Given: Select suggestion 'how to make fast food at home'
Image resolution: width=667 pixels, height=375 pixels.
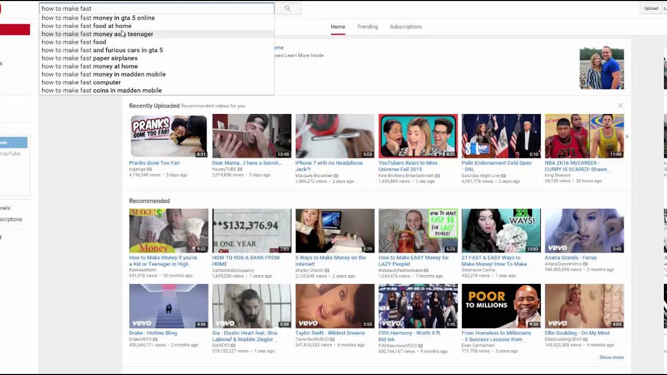Looking at the screenshot, I should pyautogui.click(x=156, y=26).
